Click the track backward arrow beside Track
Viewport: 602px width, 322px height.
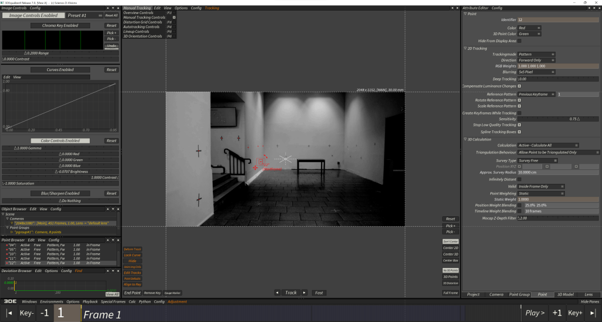tap(277, 293)
